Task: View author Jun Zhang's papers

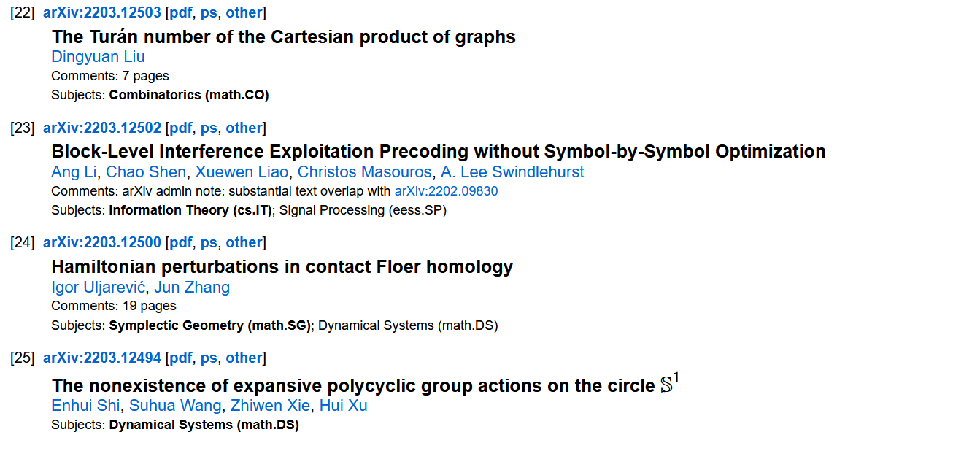Action: tap(192, 288)
